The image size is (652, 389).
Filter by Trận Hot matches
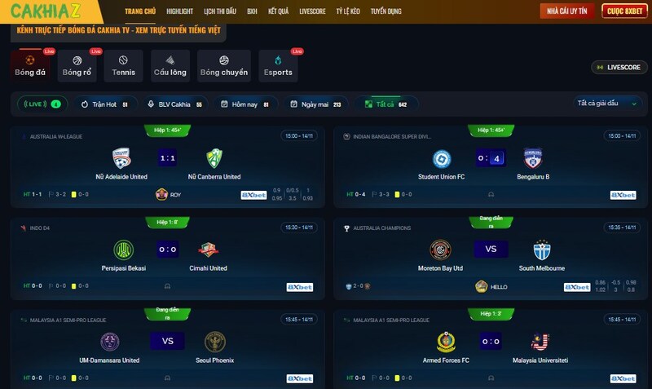(105, 104)
